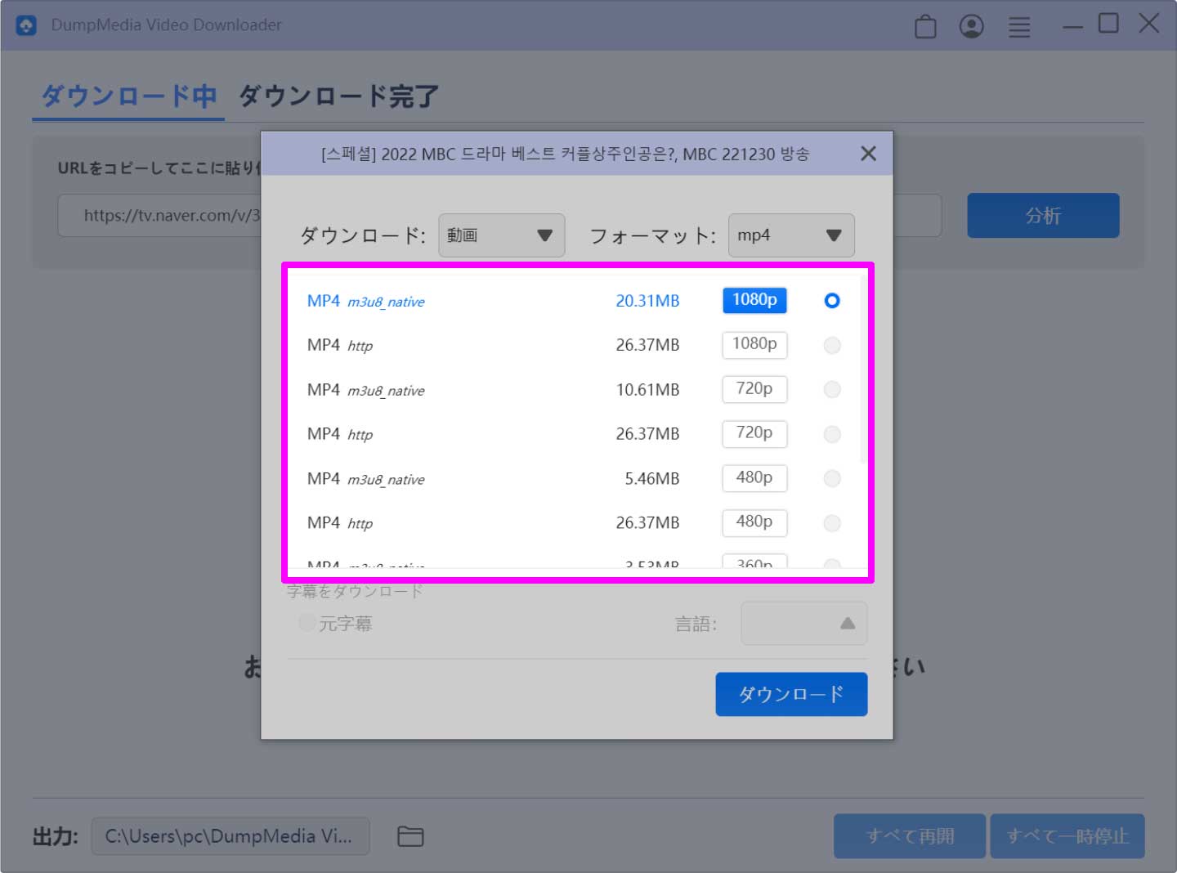Click the highlighted 1080p quality badge
Screen dimensions: 1177x873
click(x=754, y=300)
